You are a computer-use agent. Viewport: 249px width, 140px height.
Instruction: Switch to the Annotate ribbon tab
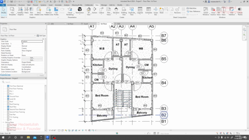tap(58, 5)
